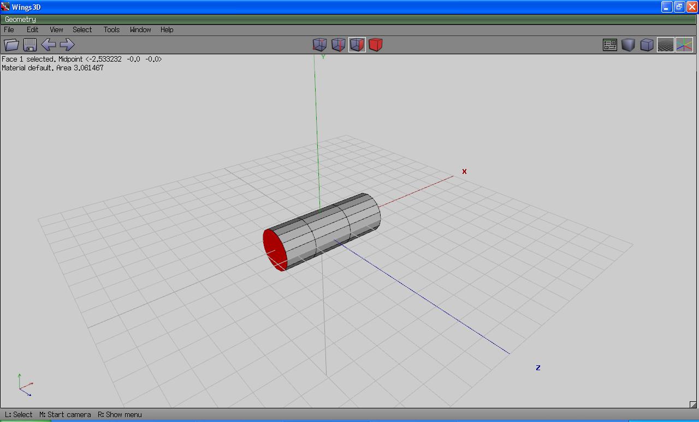Switch to body selection mode

point(375,45)
